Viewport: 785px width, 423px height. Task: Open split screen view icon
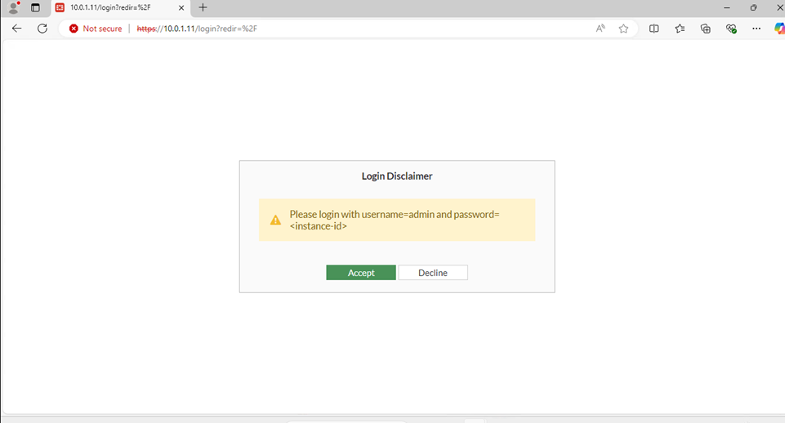pyautogui.click(x=653, y=29)
